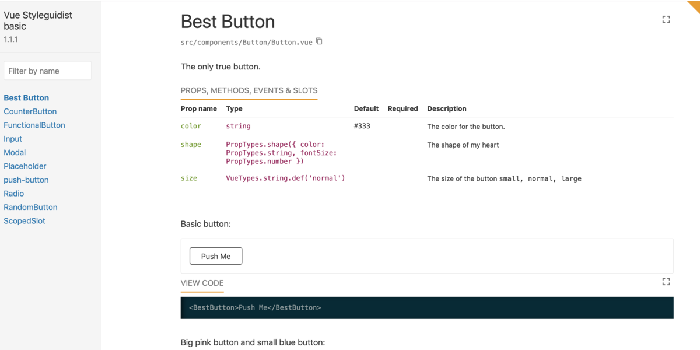The width and height of the screenshot is (700, 350).
Task: Open the CounterButton component
Action: coord(30,111)
